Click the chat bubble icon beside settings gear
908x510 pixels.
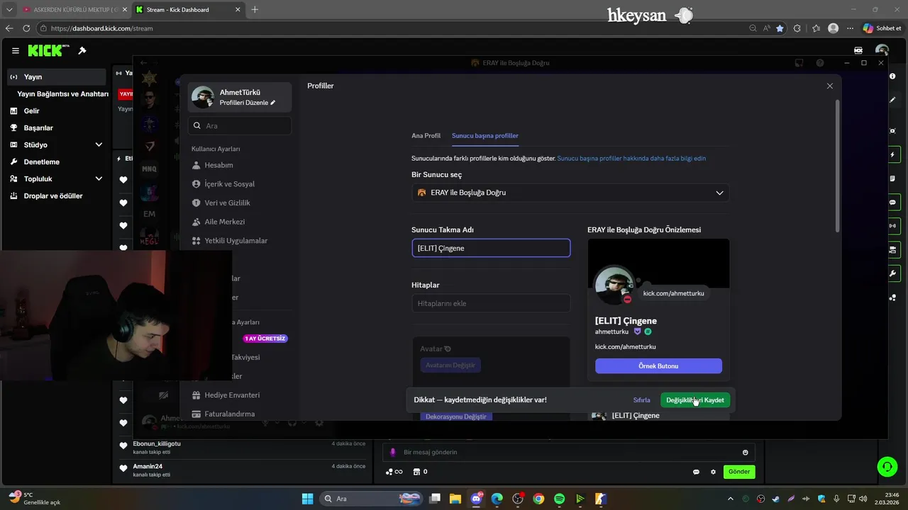coord(696,472)
